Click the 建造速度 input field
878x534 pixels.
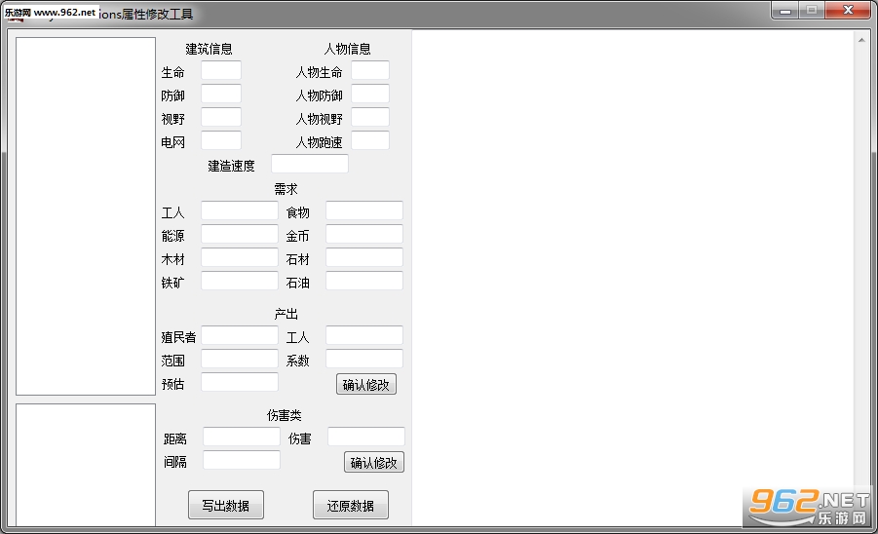pos(310,164)
